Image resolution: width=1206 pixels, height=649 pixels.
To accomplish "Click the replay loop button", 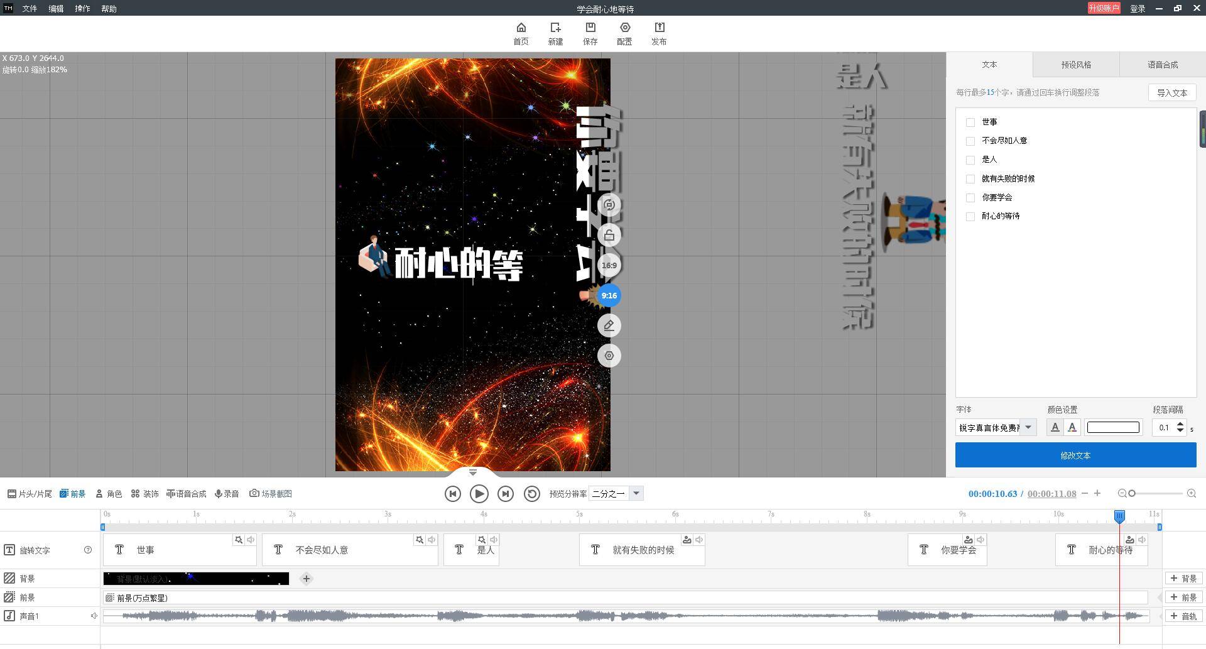I will point(532,494).
